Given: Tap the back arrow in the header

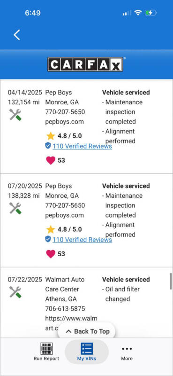Looking at the screenshot, I should [17, 35].
